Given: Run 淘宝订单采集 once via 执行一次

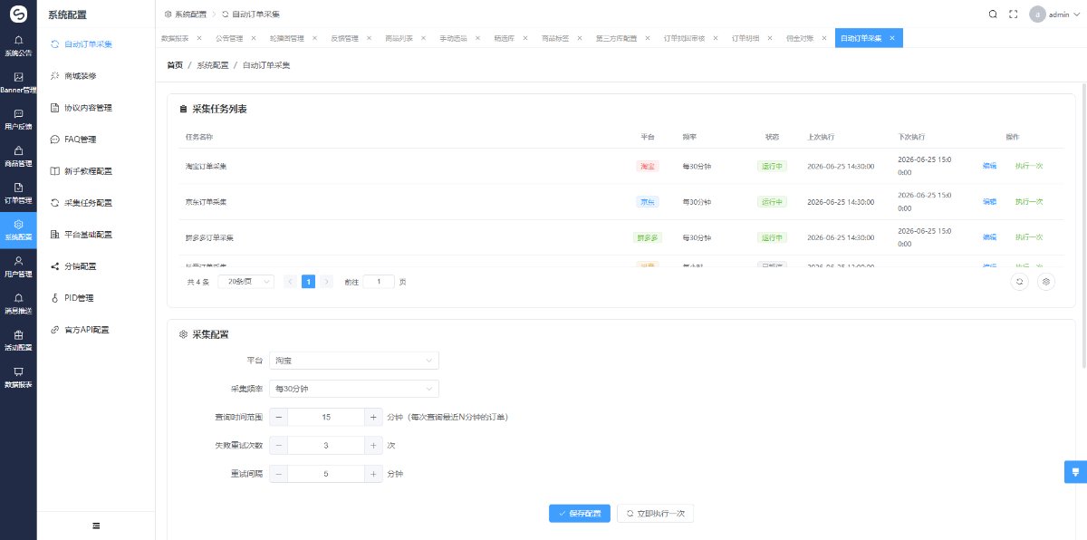Looking at the screenshot, I should 1029,166.
